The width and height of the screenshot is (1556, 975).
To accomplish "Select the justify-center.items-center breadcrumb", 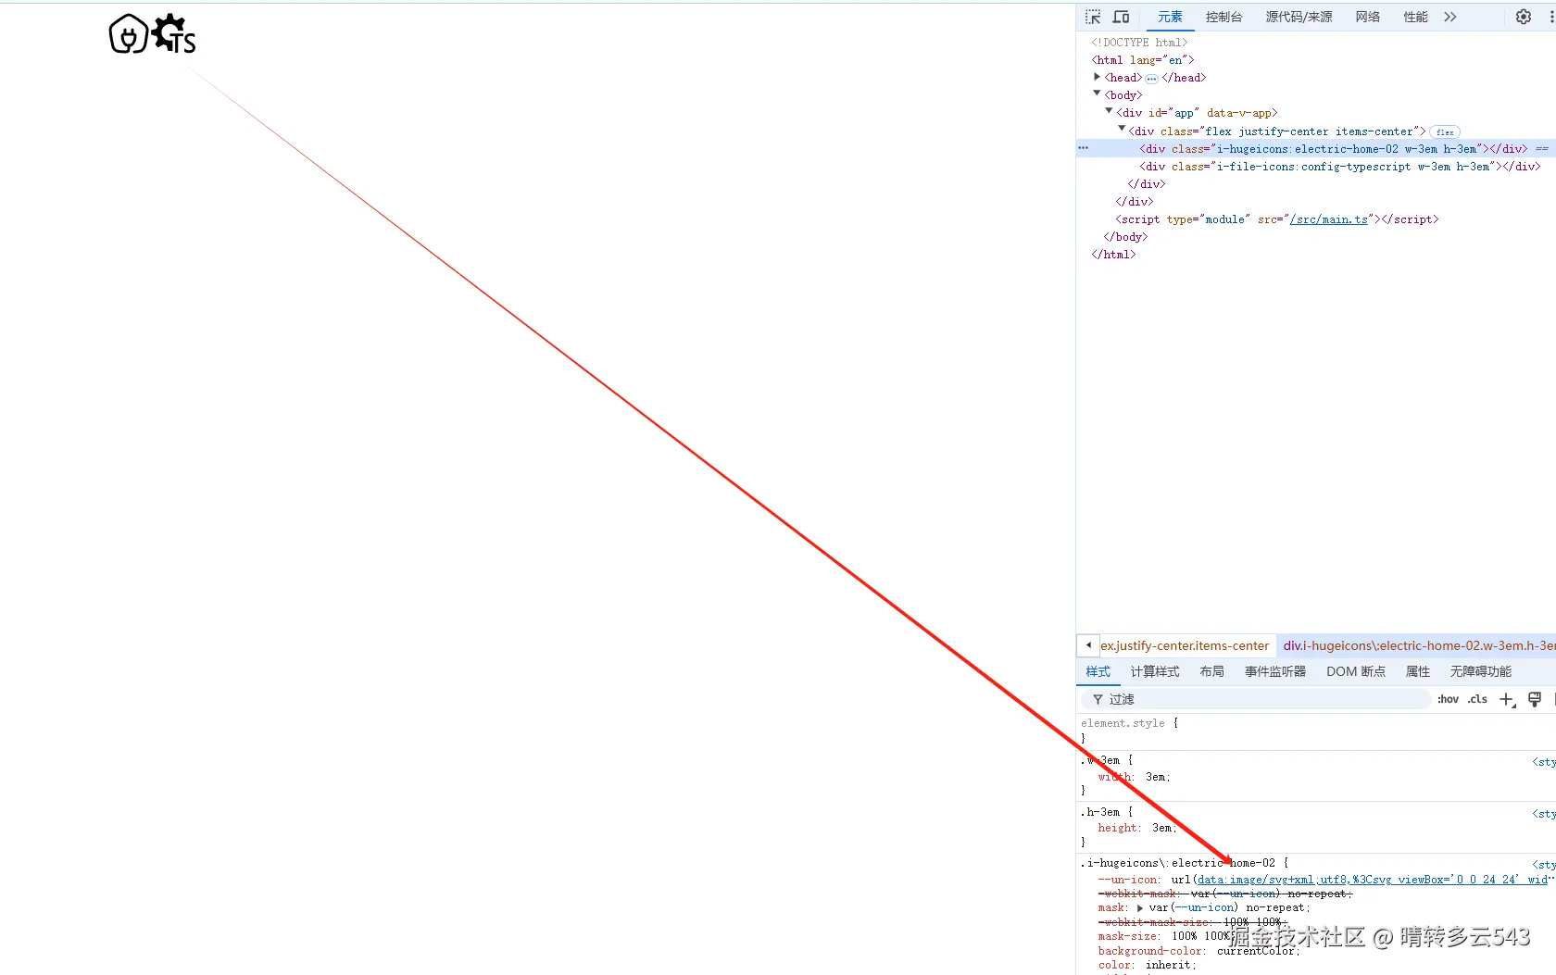I will click(x=1185, y=645).
